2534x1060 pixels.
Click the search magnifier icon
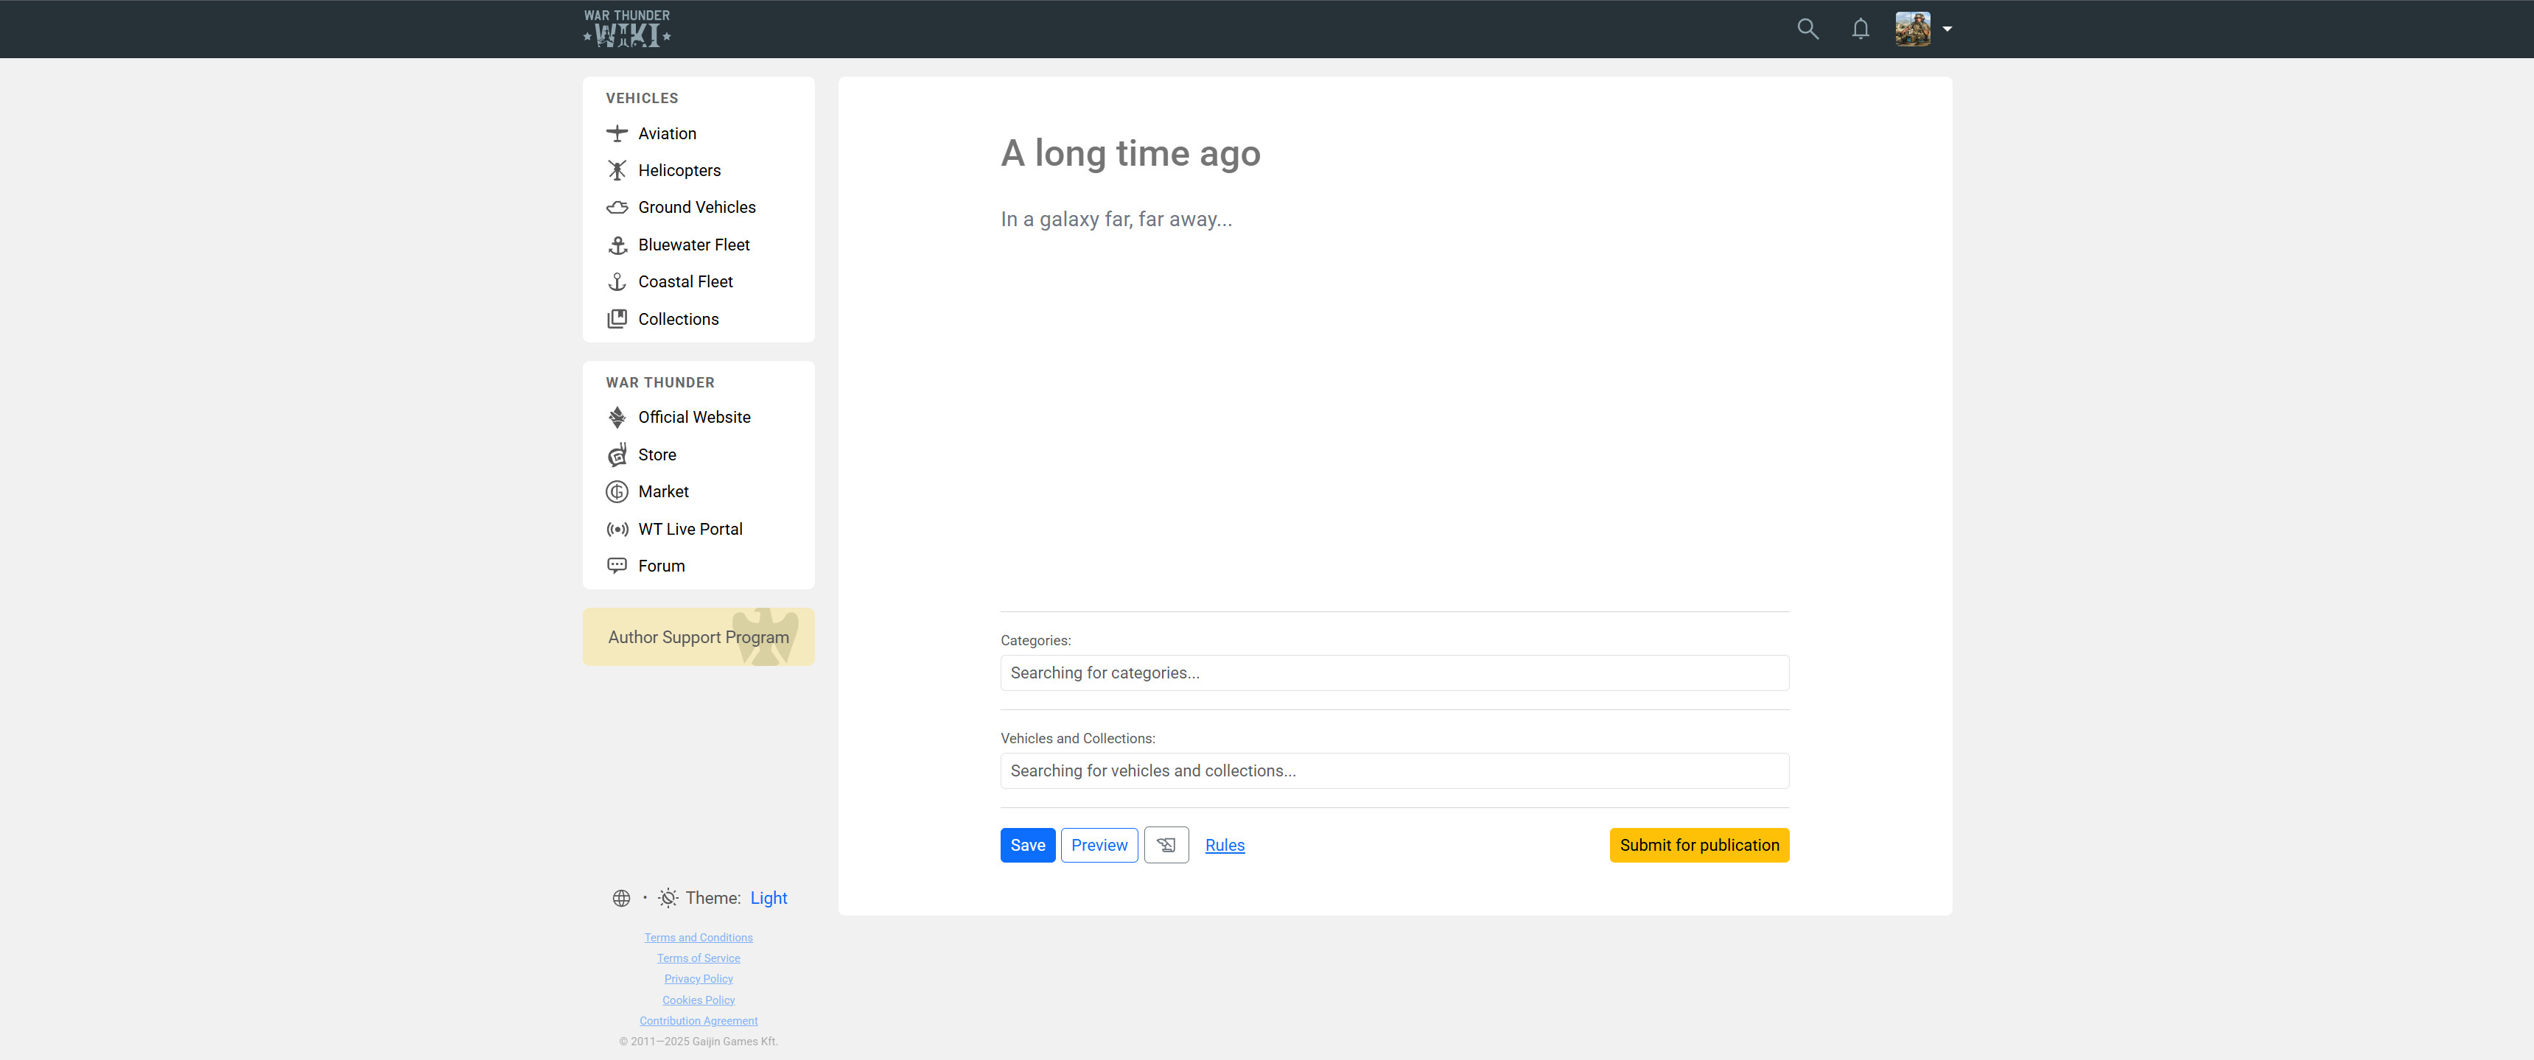pos(1807,29)
